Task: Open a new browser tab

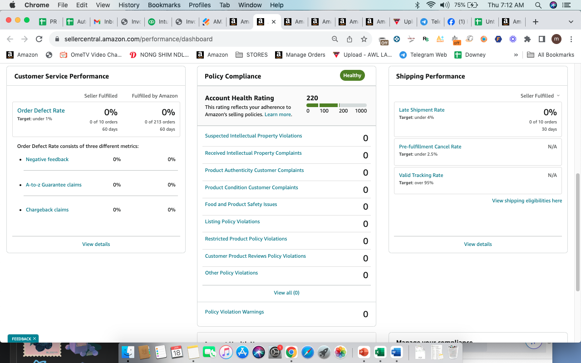Action: pos(536,21)
